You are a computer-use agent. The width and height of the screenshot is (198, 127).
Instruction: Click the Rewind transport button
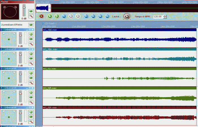tap(93, 16)
